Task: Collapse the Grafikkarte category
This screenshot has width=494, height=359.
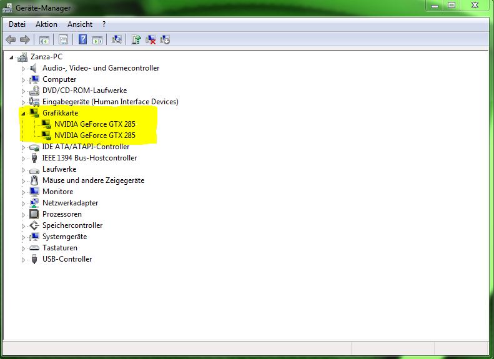Action: (x=23, y=114)
